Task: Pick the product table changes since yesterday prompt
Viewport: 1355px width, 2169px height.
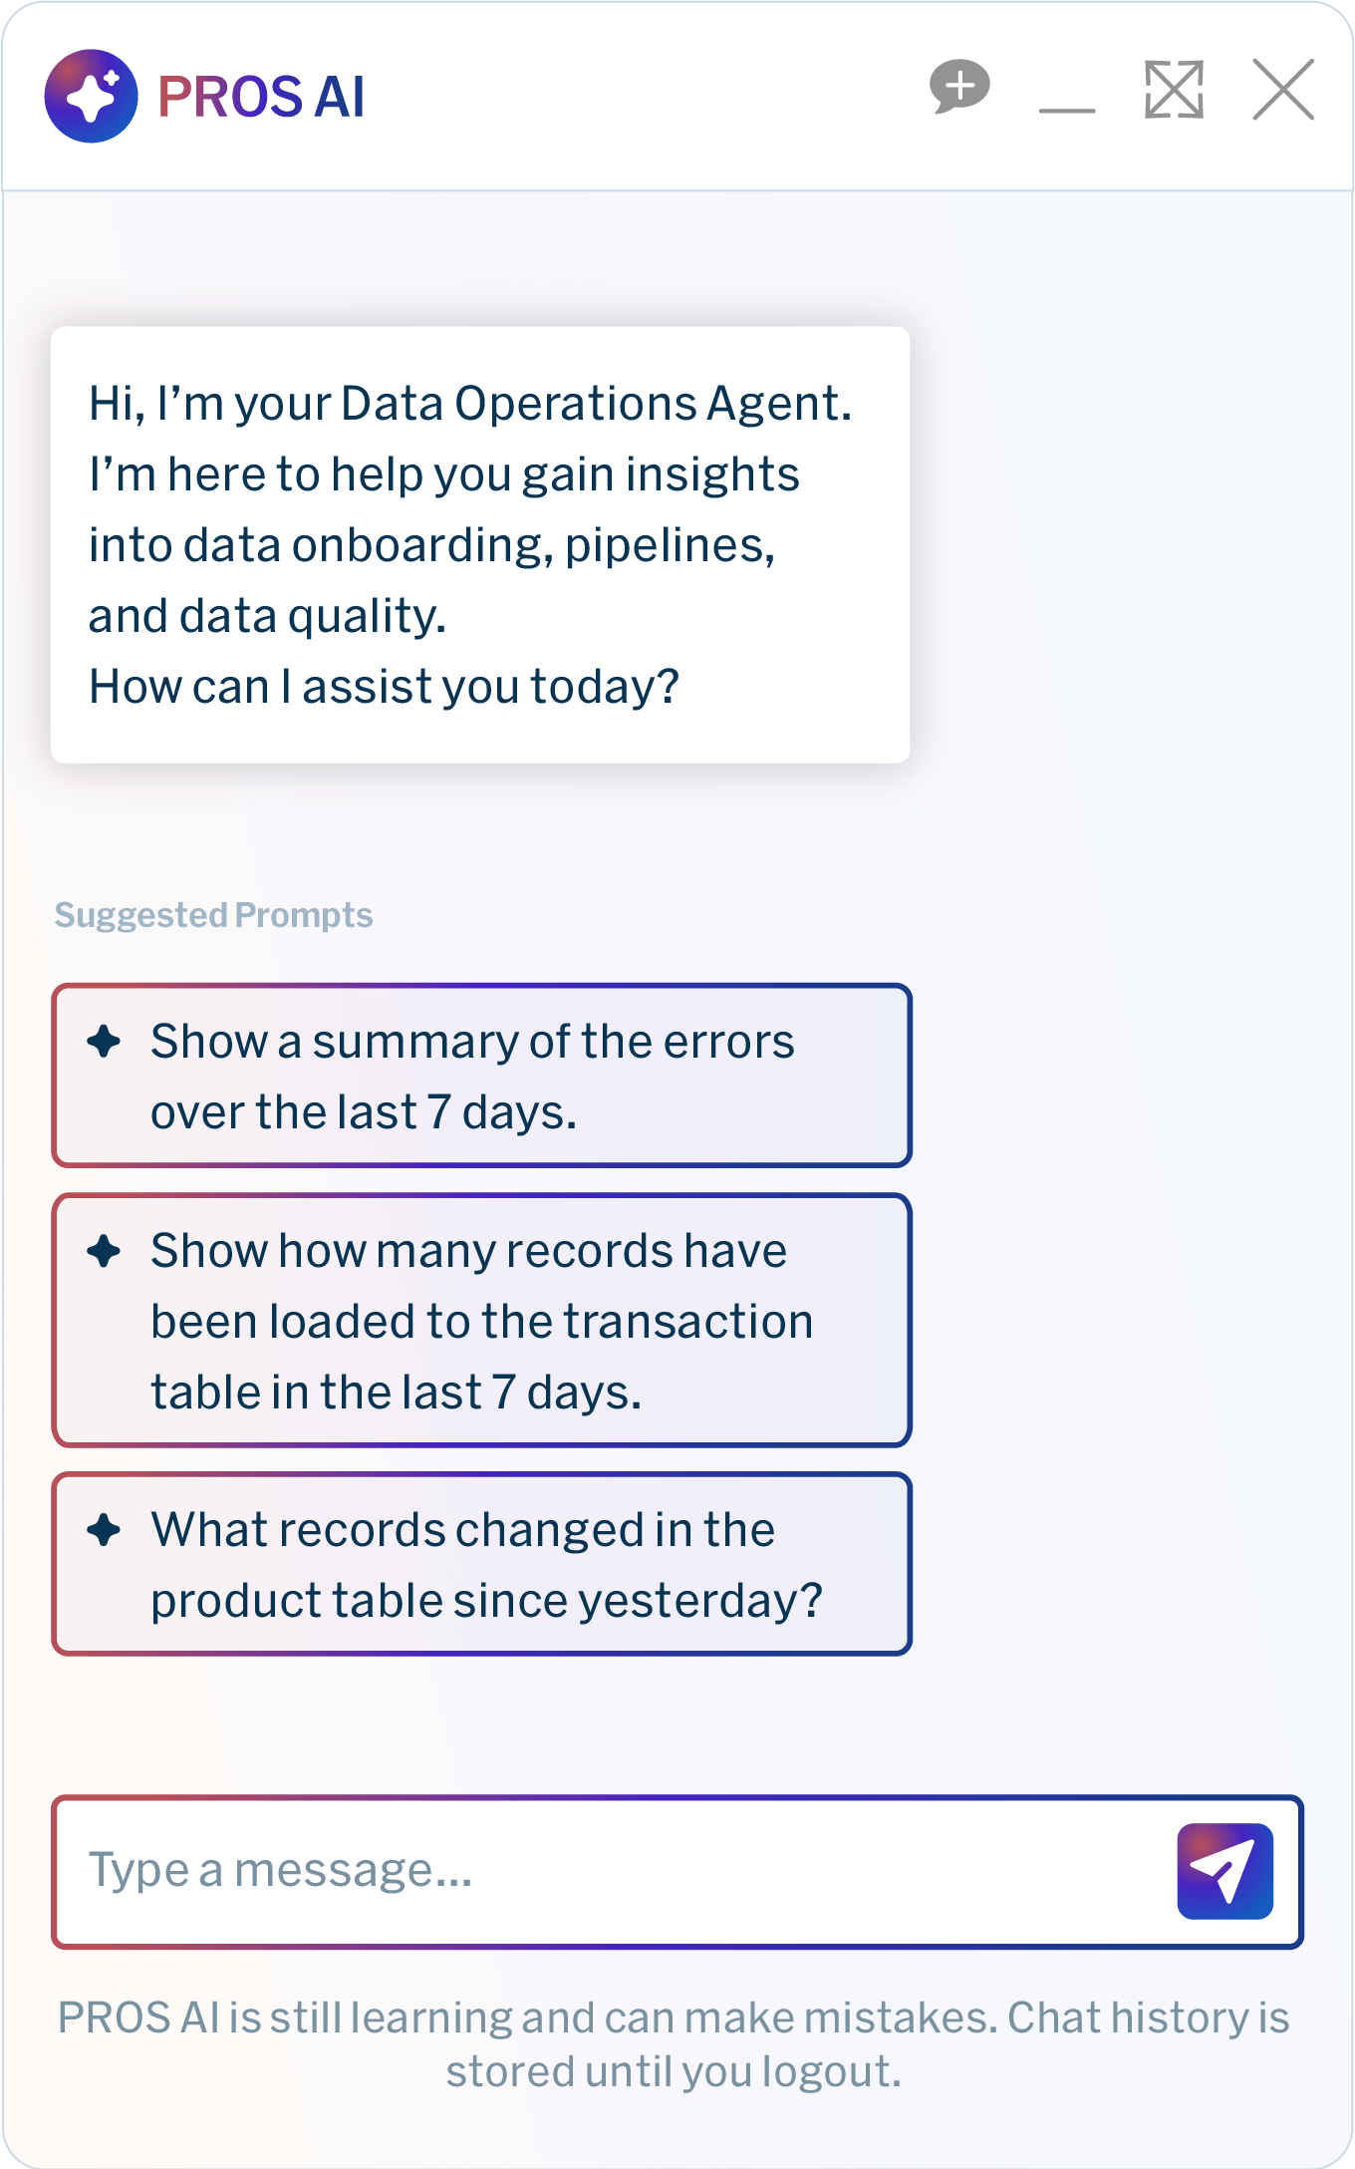Action: (x=481, y=1564)
